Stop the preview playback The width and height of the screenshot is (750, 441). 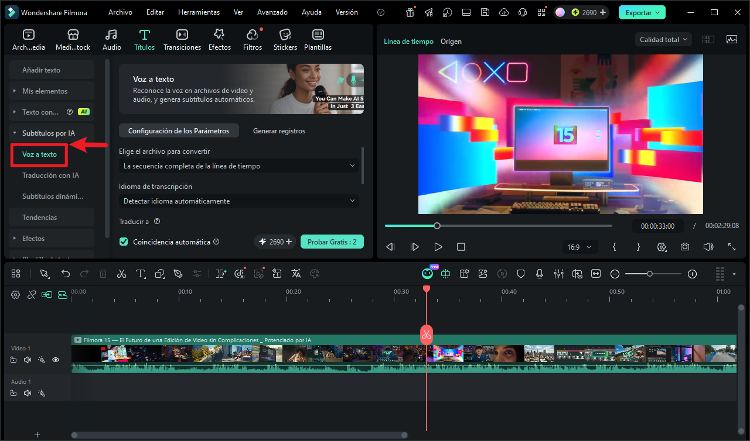(x=461, y=247)
